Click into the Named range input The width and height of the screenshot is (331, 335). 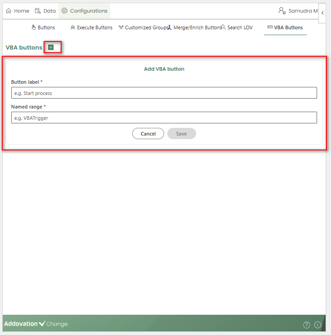click(164, 118)
